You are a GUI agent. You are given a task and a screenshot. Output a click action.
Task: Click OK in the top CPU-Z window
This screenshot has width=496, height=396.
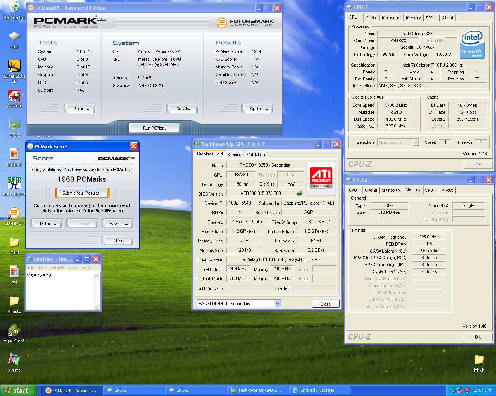pos(478,165)
